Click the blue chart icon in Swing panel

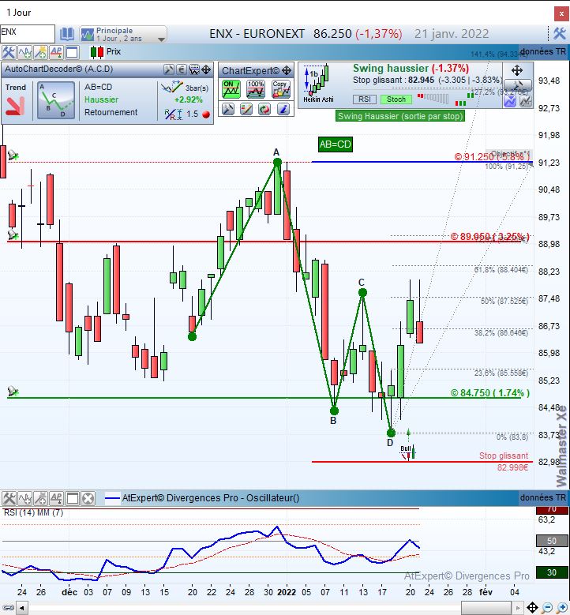pyautogui.click(x=510, y=101)
